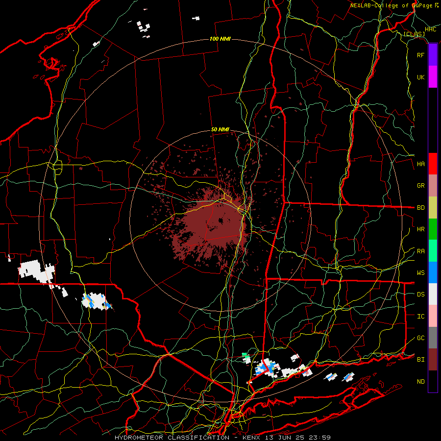Click the WS legend label
Viewport: 441px width, 441px height.
click(421, 273)
